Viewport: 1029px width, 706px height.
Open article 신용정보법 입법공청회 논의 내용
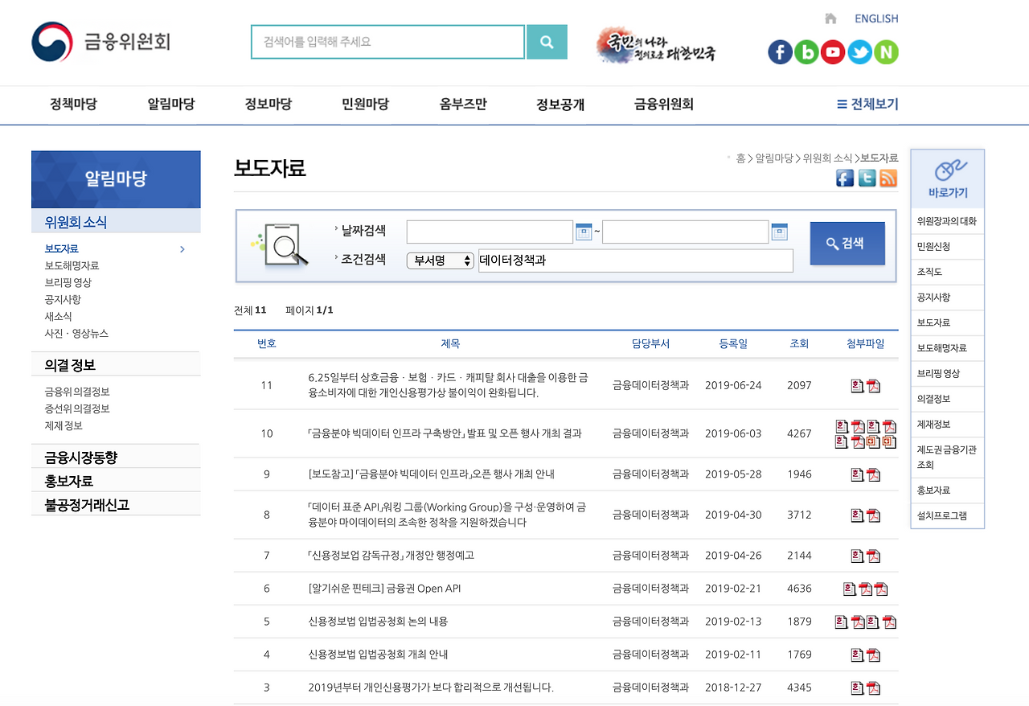[x=378, y=622]
